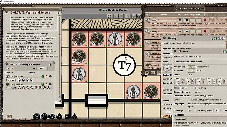The image size is (227, 127).
Task: Select the eraser tool on map toolbar
Action: [x=121, y=16]
